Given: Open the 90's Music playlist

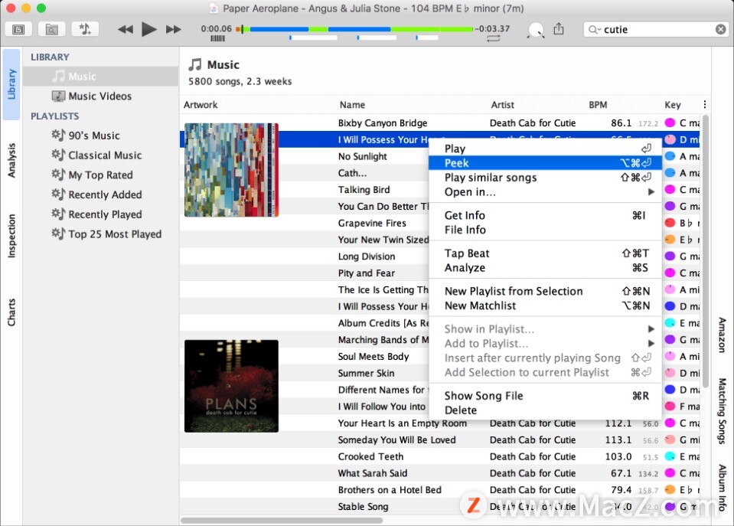Looking at the screenshot, I should [100, 136].
